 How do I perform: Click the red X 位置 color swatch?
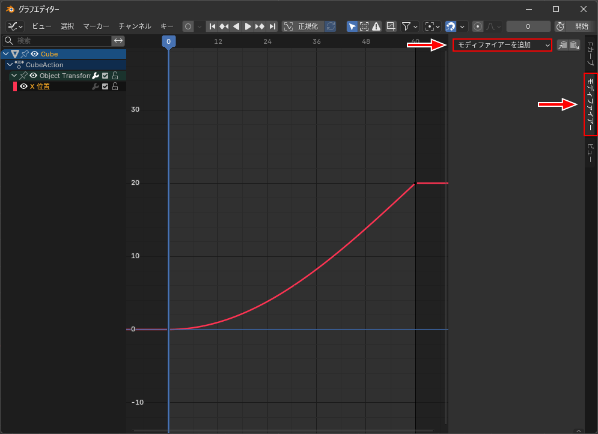point(15,86)
